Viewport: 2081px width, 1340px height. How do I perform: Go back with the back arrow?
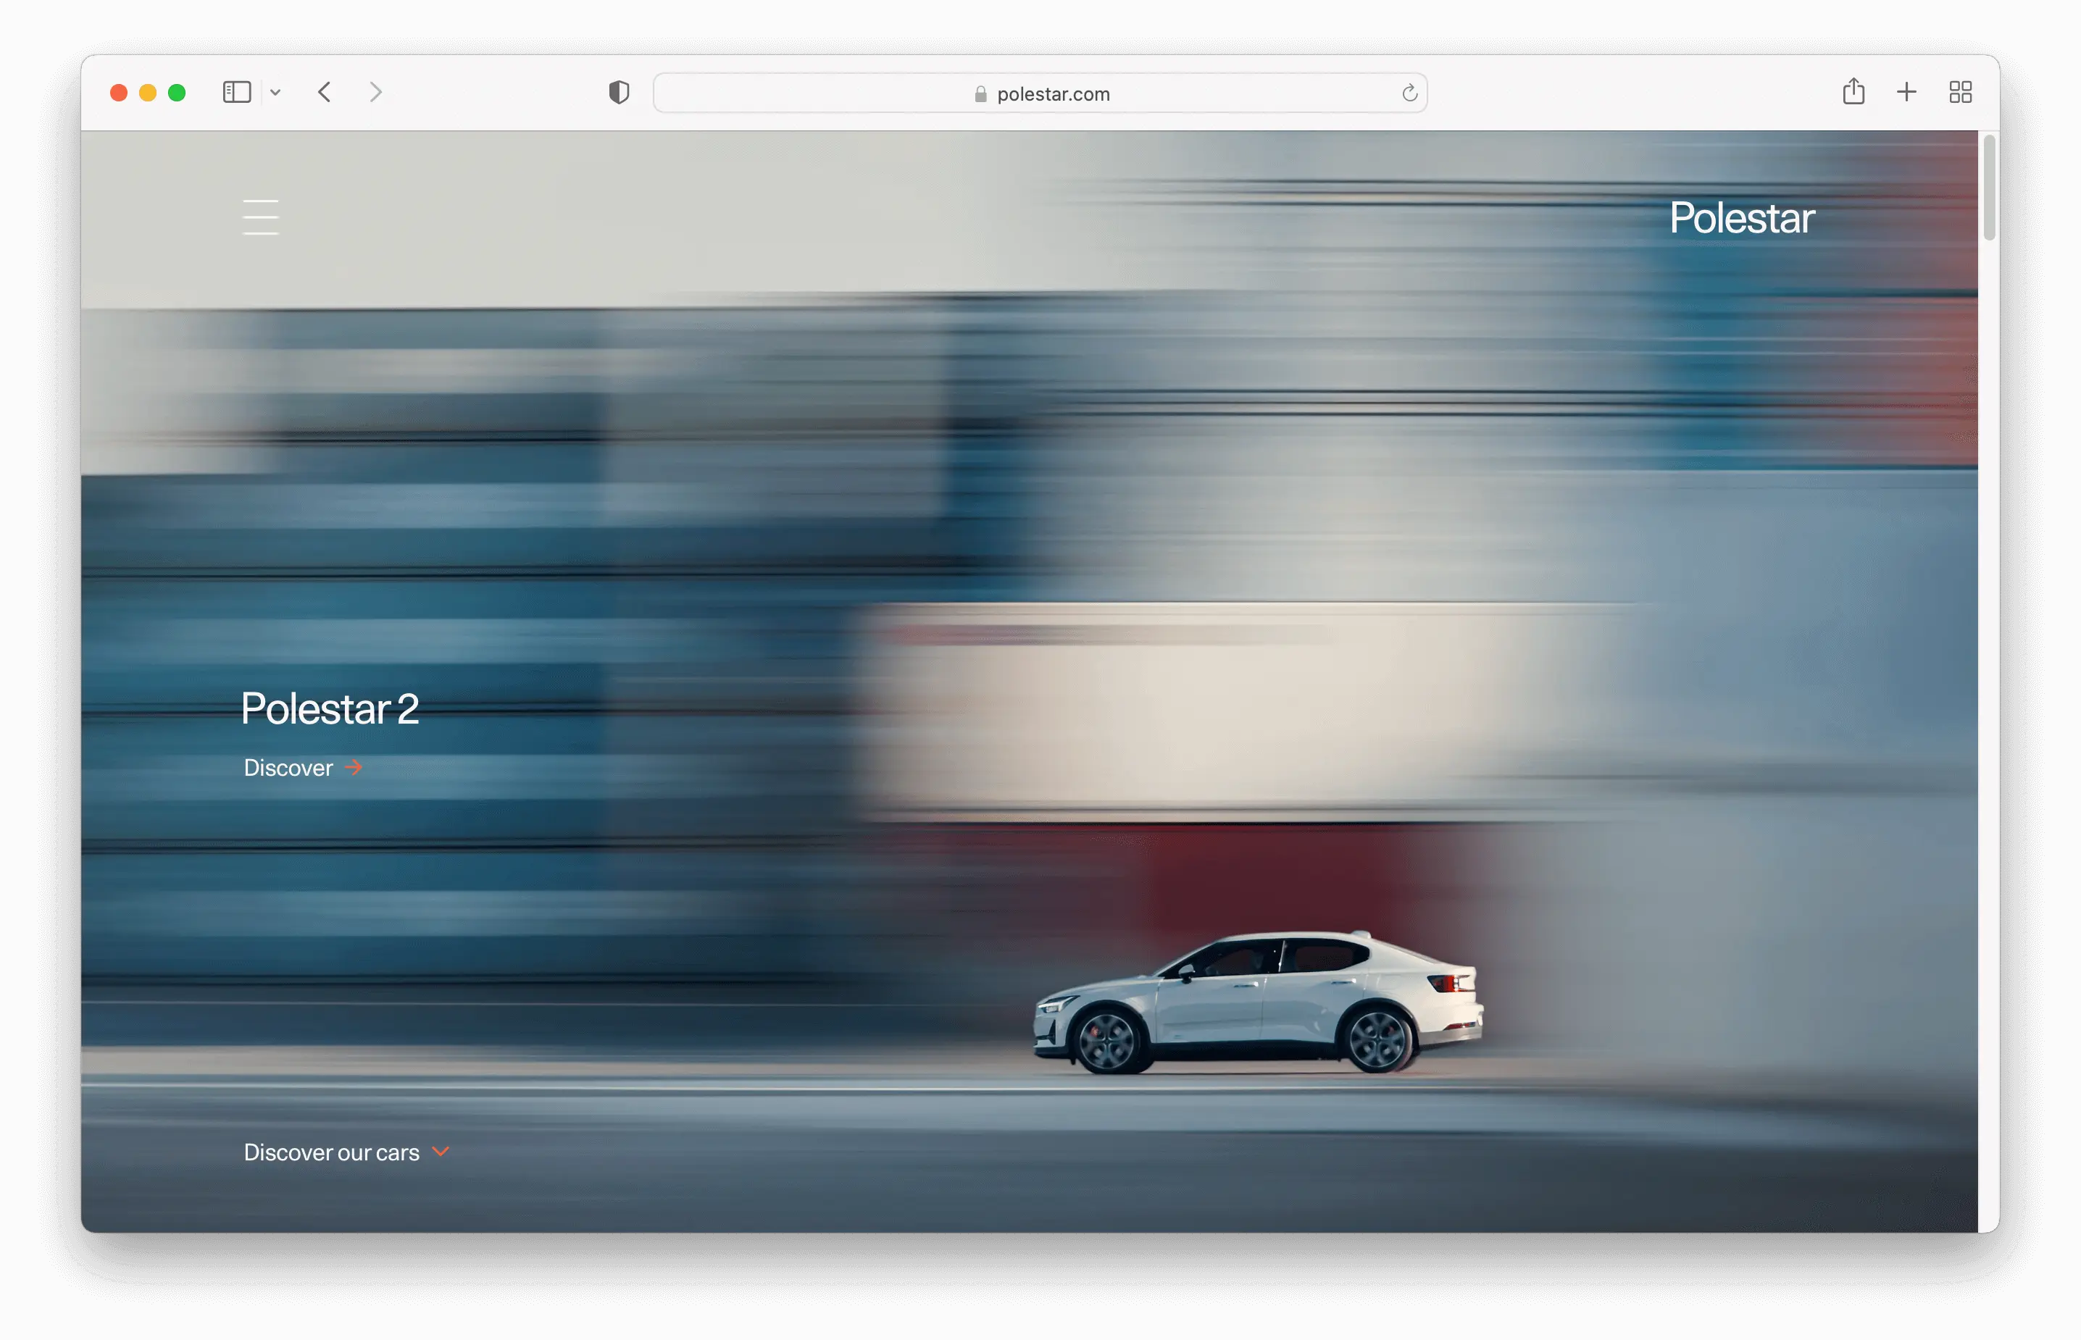(325, 92)
